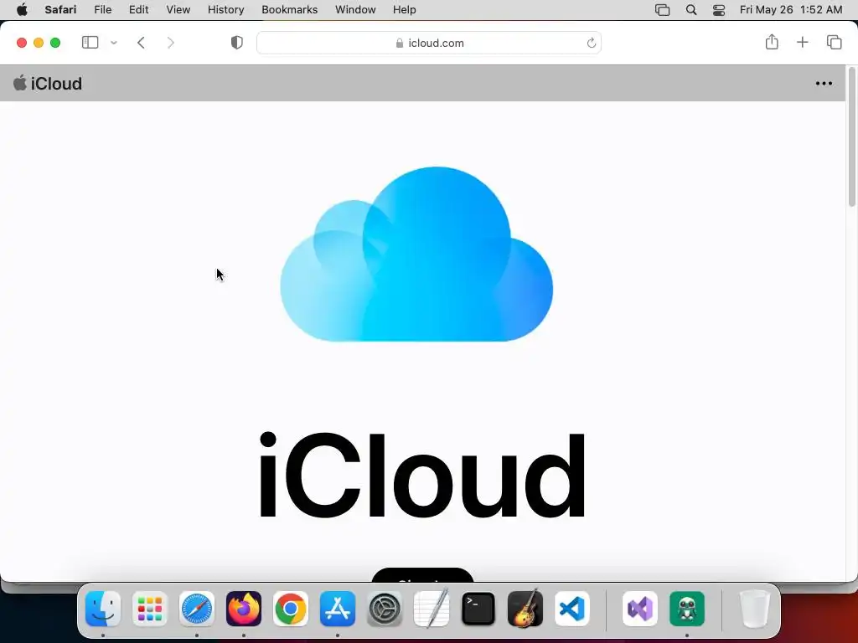This screenshot has height=643, width=858.
Task: Open Terminal from the Dock
Action: [x=478, y=609]
